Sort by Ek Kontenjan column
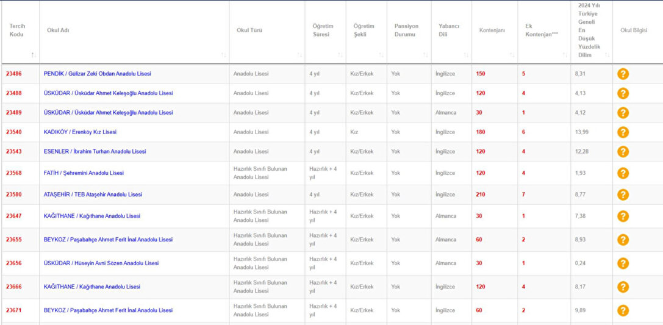Viewport: 663px width, 325px height. (565, 55)
